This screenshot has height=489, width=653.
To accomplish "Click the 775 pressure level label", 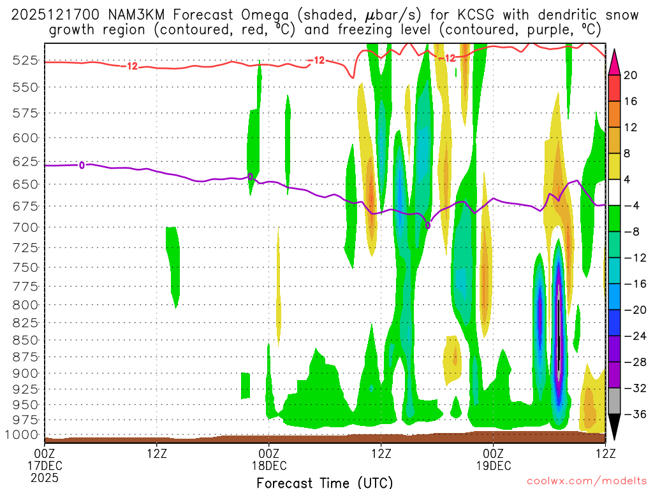I will (x=25, y=287).
